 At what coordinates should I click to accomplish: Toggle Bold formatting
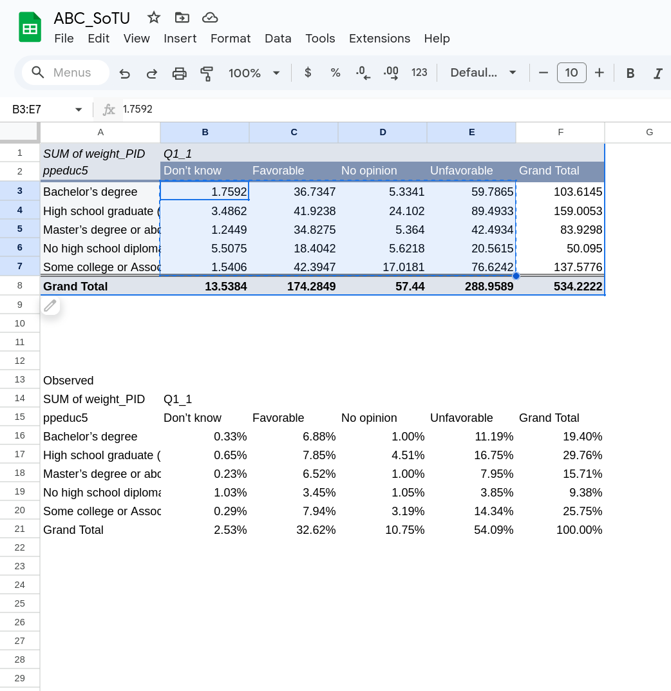click(630, 73)
